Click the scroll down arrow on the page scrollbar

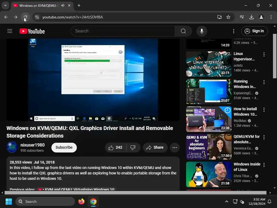275,188
